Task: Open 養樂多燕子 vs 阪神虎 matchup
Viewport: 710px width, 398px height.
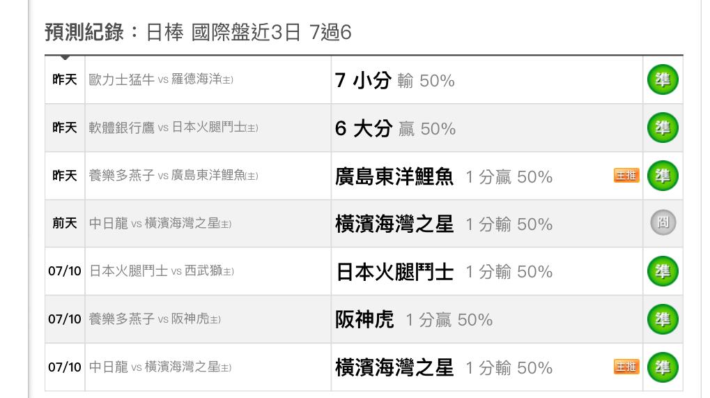Action: pos(155,319)
